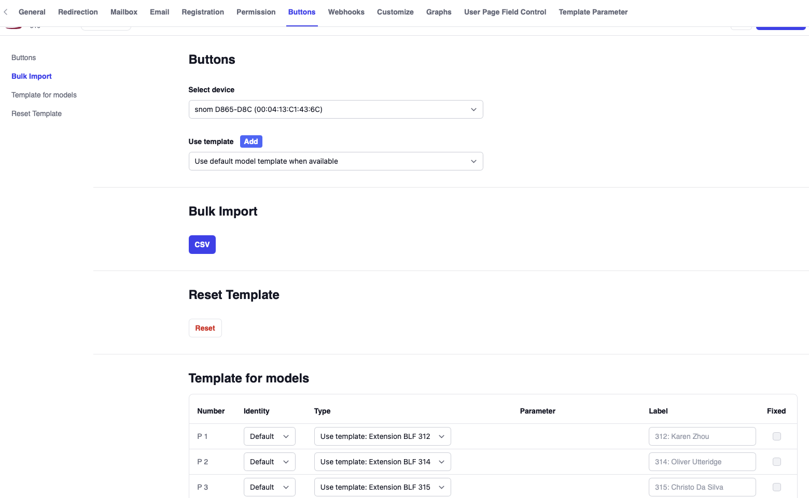Expand the Use template dropdown
This screenshot has width=809, height=498.
[336, 161]
